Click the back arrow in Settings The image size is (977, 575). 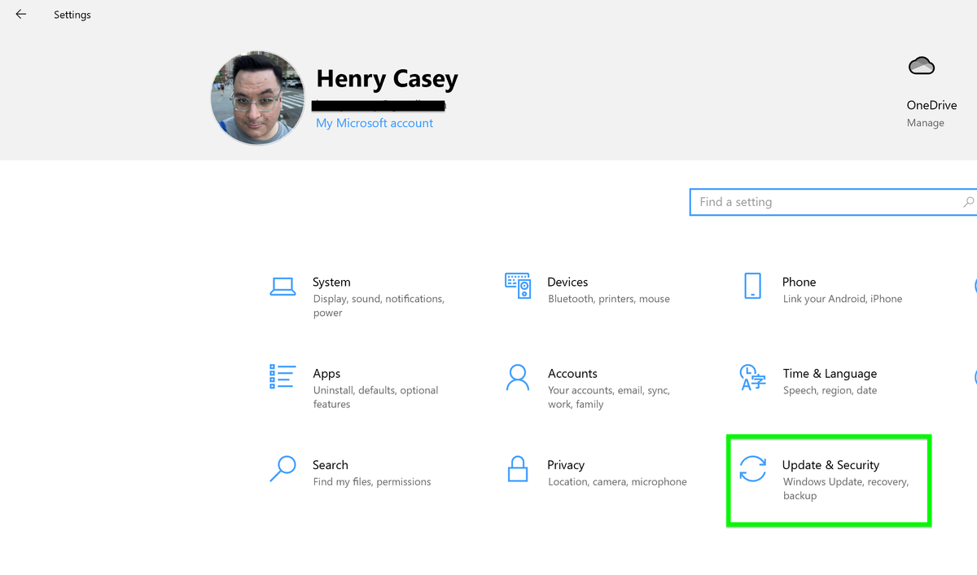20,14
